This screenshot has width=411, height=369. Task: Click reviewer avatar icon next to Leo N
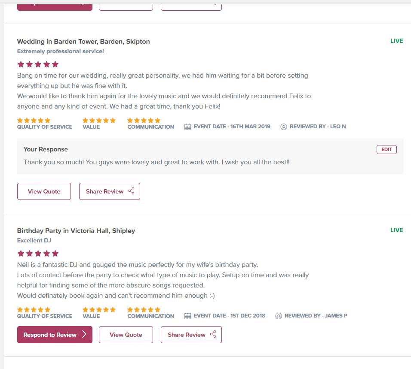(283, 127)
